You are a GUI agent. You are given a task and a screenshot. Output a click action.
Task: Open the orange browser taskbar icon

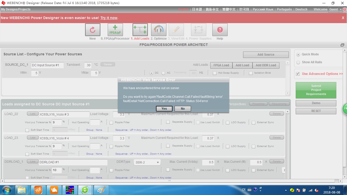[54, 190]
